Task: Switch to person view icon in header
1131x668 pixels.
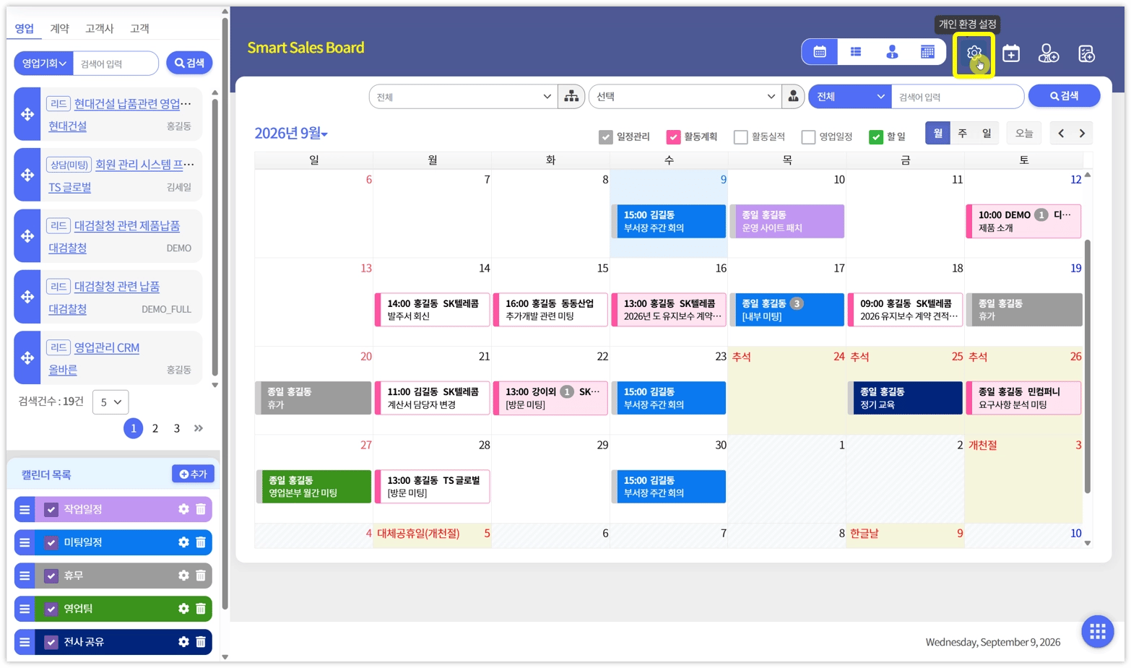Action: tap(892, 52)
